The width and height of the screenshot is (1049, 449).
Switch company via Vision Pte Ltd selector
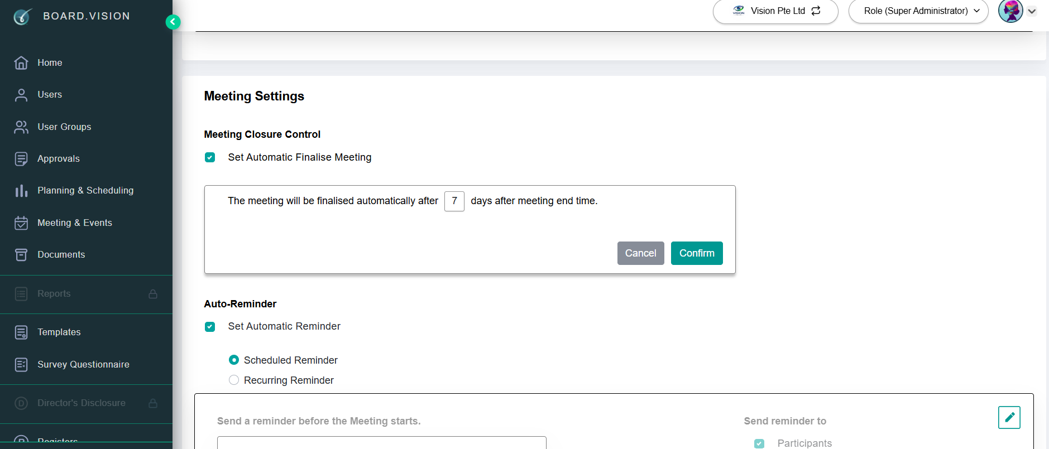click(775, 11)
